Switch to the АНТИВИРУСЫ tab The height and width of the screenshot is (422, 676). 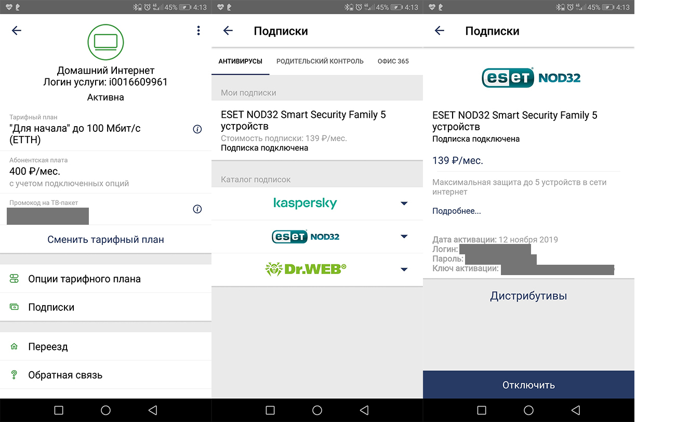coord(241,61)
